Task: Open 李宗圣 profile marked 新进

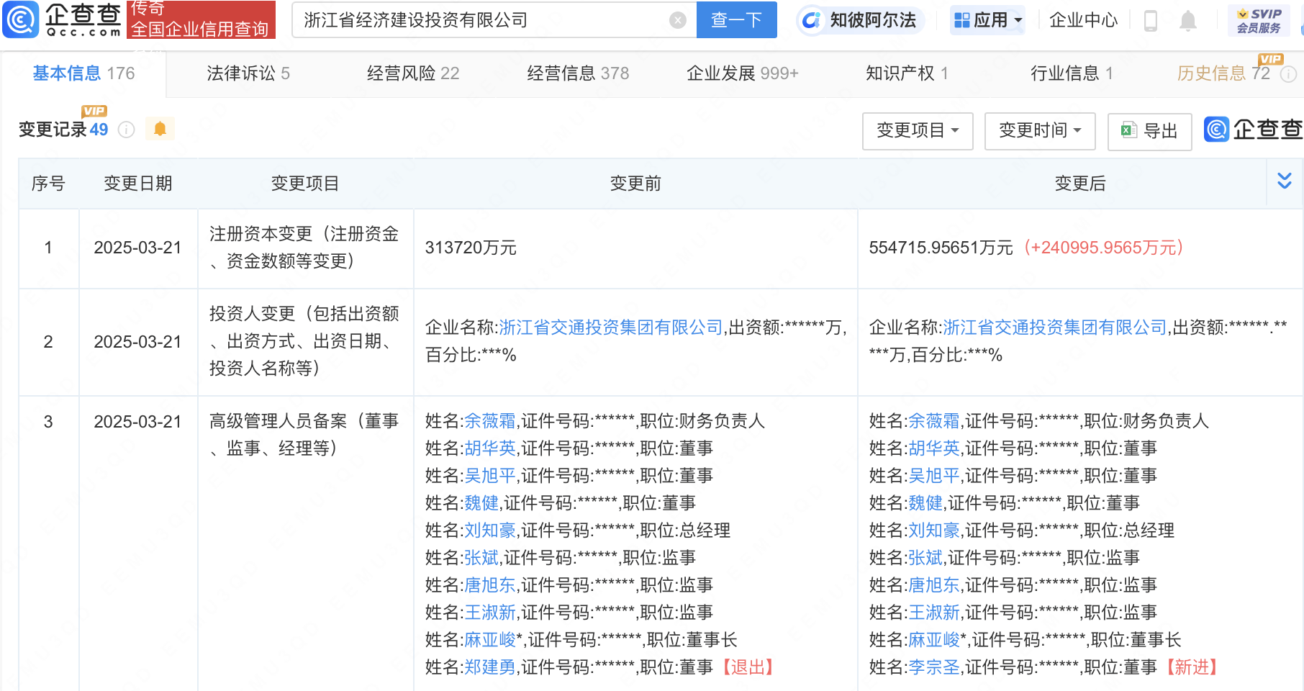Action: click(934, 667)
